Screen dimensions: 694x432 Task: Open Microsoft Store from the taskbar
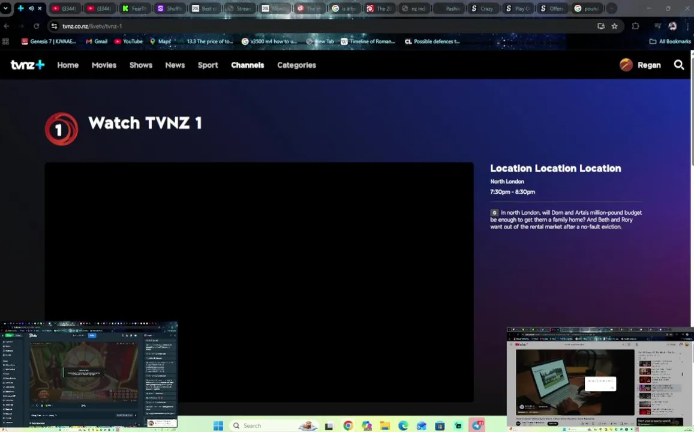pos(440,426)
